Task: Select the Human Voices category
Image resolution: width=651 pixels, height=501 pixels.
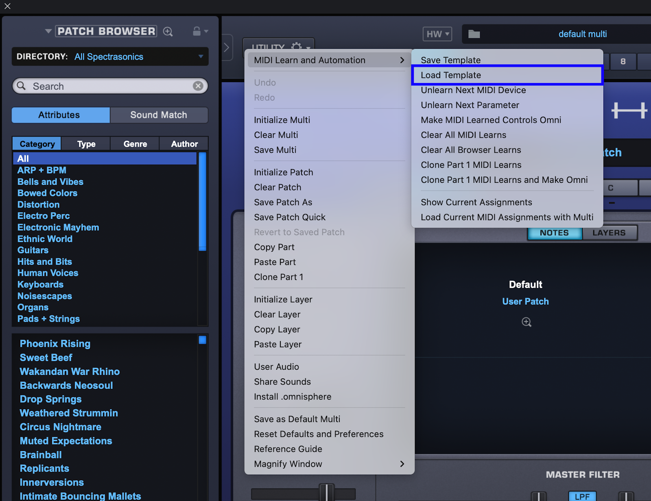Action: (105, 273)
